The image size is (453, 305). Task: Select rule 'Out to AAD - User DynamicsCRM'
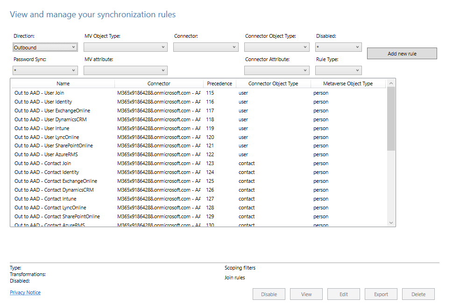click(x=198, y=119)
